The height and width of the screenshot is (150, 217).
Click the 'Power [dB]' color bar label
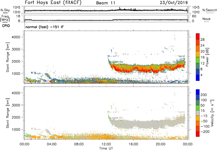tap(207, 57)
